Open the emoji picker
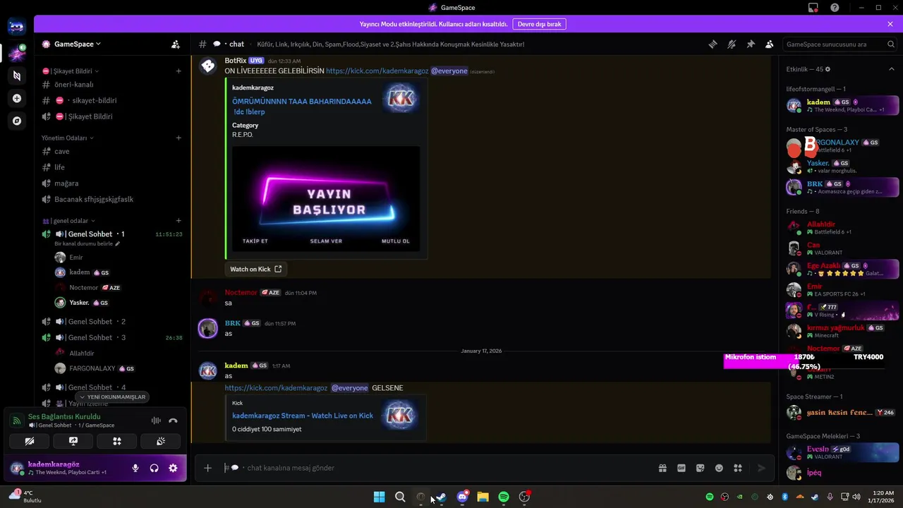This screenshot has height=508, width=903. [x=719, y=468]
